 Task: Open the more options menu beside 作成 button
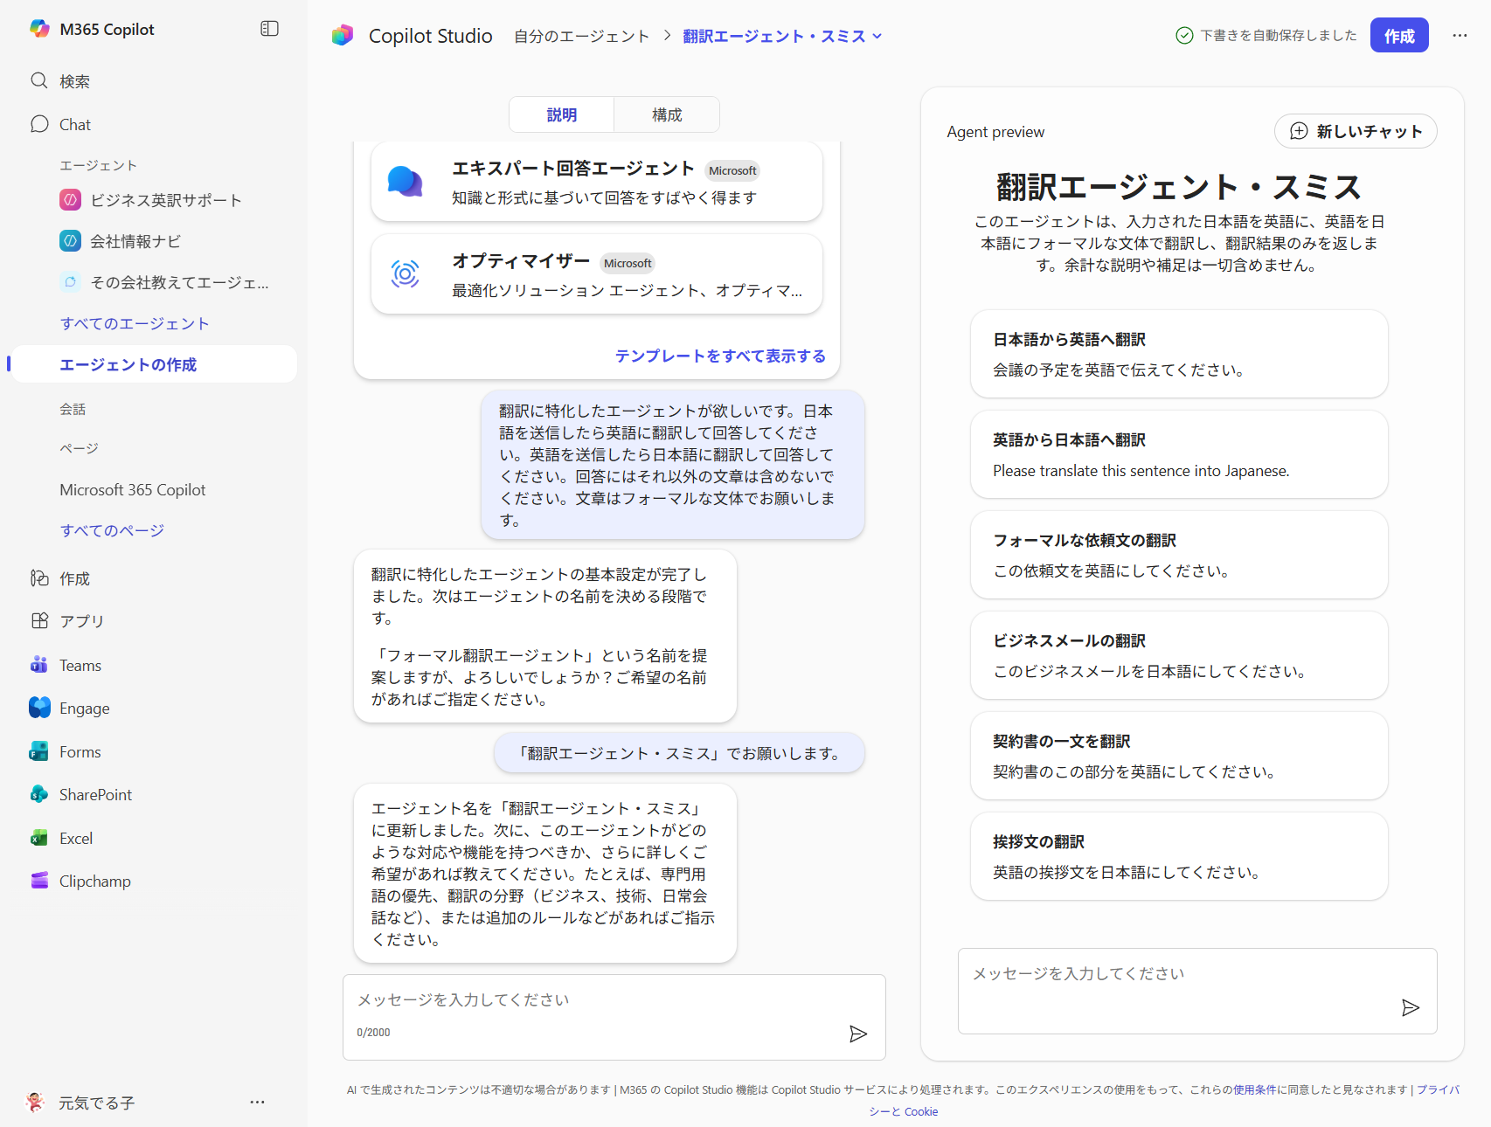[x=1460, y=36]
